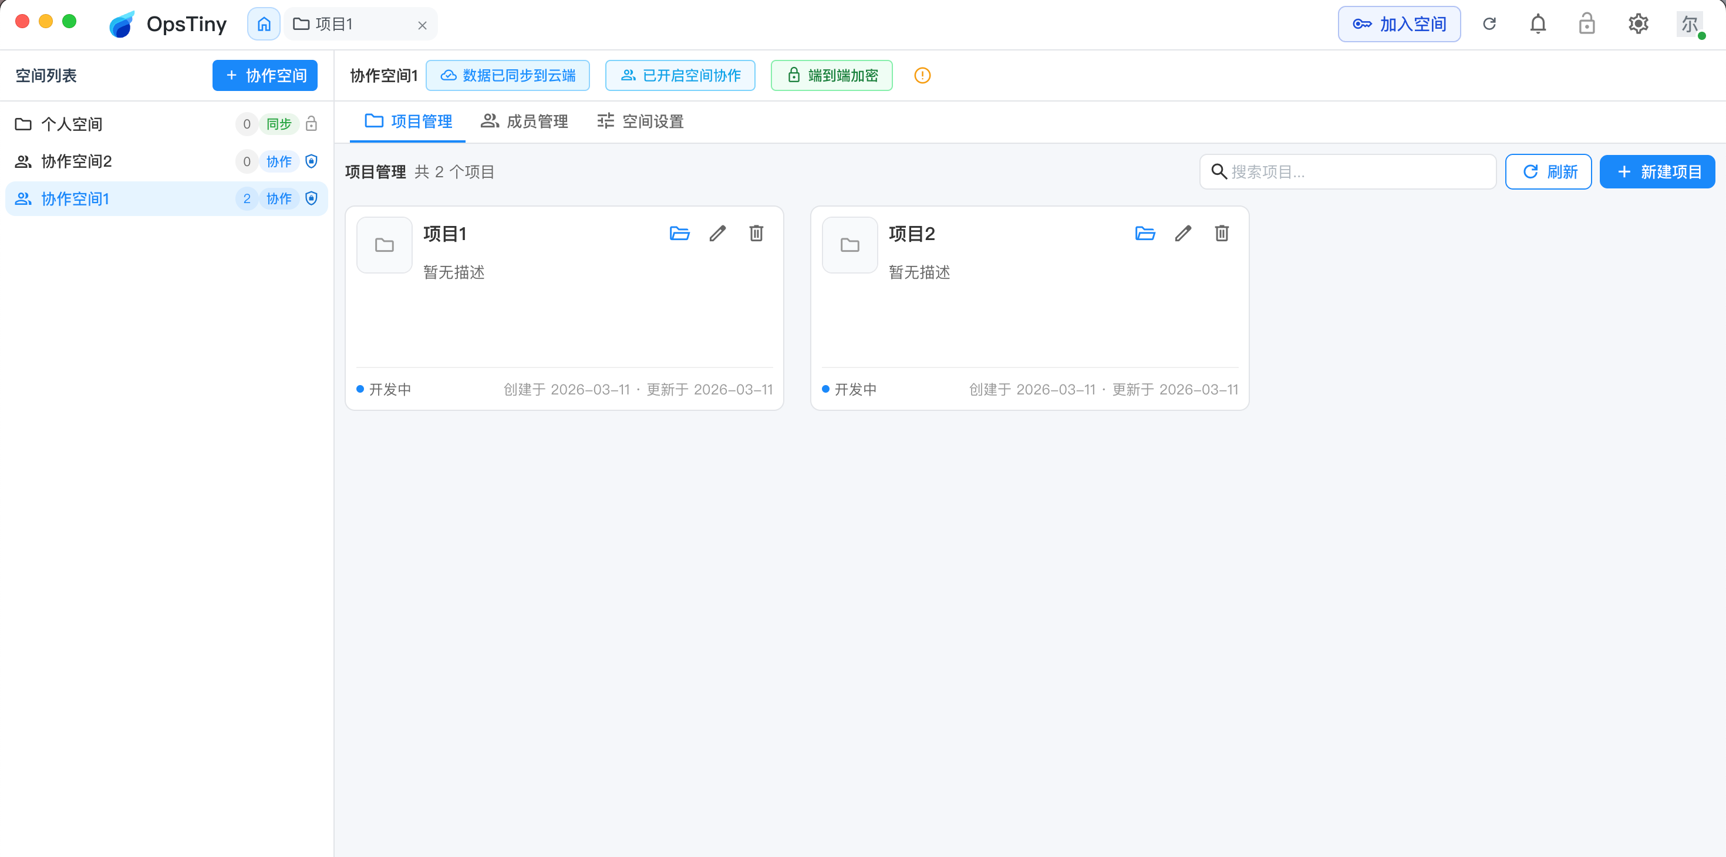Click the 同步 tag on 个人空间

click(279, 124)
